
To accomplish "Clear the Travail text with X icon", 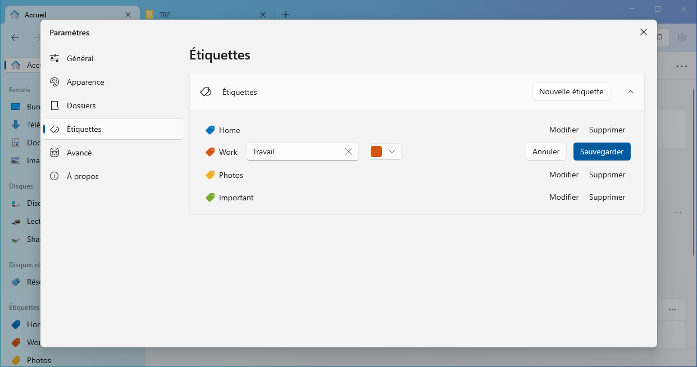I will [x=348, y=152].
